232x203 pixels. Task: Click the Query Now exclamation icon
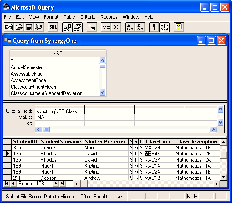(x=155, y=27)
